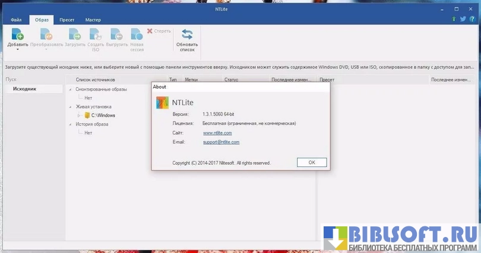Start a Новая сессия (New session)

point(137,34)
